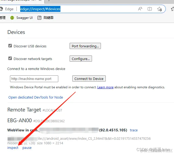Click the Read aloud icon in address bar
This screenshot has height=154, width=174.
(140, 9)
